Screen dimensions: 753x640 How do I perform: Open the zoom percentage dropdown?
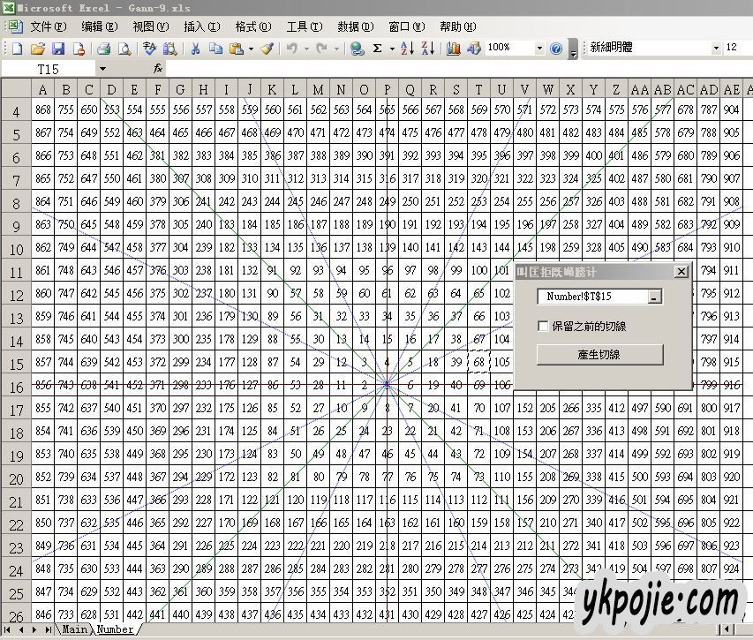click(x=538, y=49)
